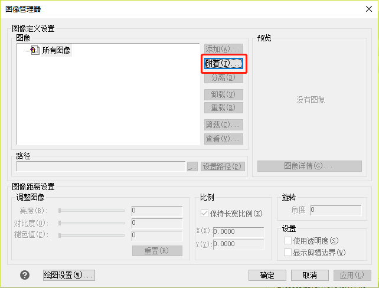Click the X(X) scale input field
Viewport: 379px width, 288px height.
click(x=238, y=232)
